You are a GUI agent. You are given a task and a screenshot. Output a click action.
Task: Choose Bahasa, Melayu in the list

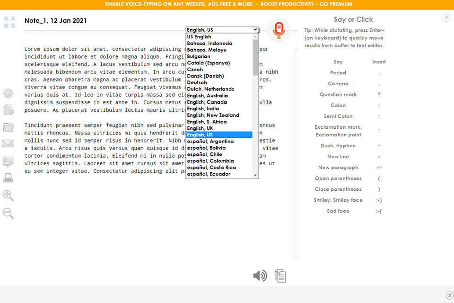point(219,50)
